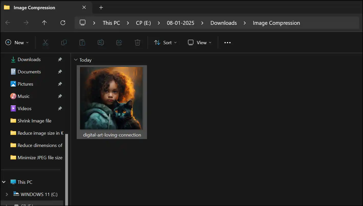Click the Copy icon in toolbar

(64, 42)
